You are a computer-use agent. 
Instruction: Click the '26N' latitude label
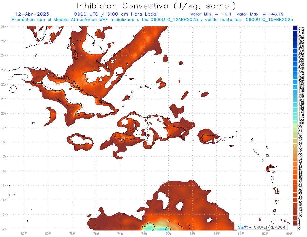click(x=4, y=27)
